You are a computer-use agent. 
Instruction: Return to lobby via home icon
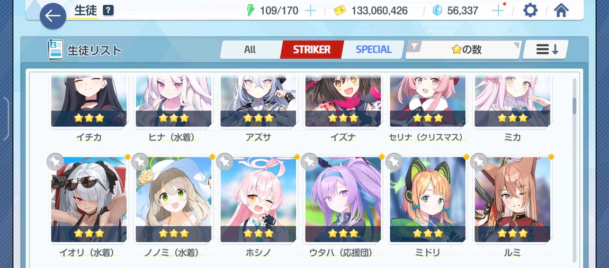[x=561, y=10]
